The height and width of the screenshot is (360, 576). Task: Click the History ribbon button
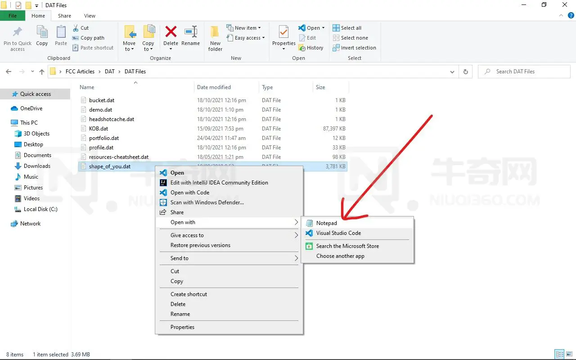(310, 48)
